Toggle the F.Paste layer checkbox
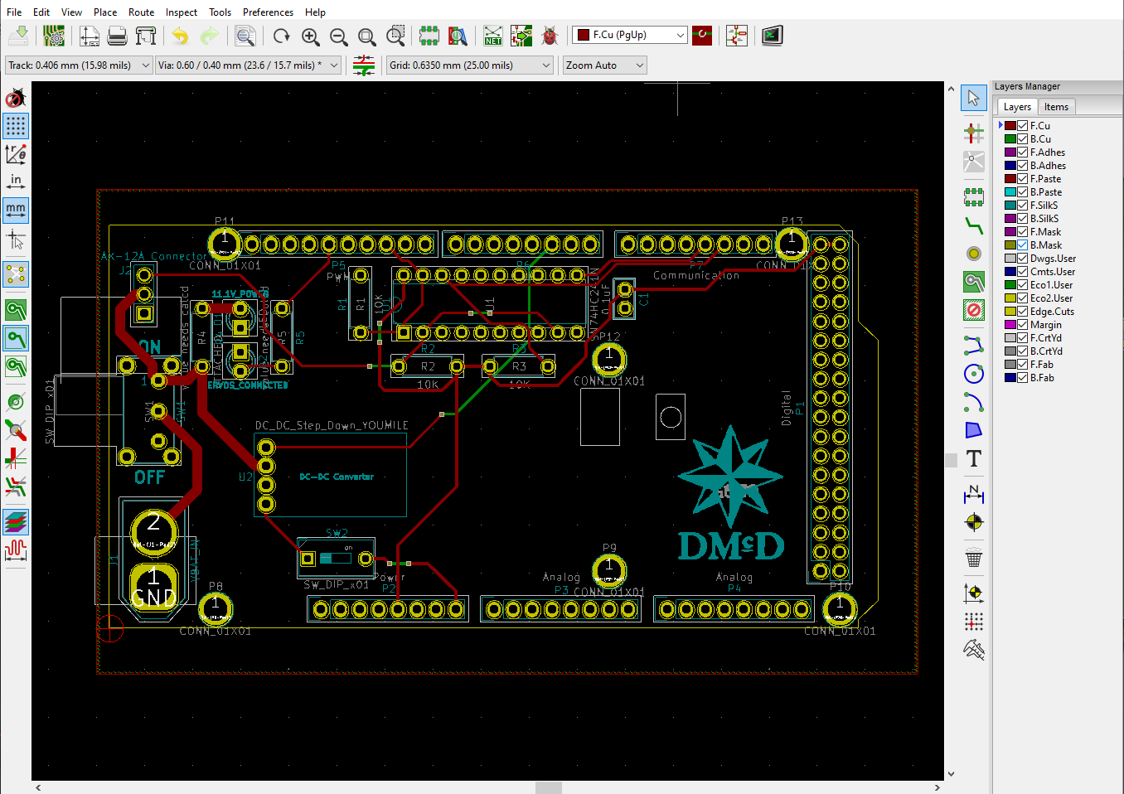The image size is (1124, 794). tap(1023, 179)
